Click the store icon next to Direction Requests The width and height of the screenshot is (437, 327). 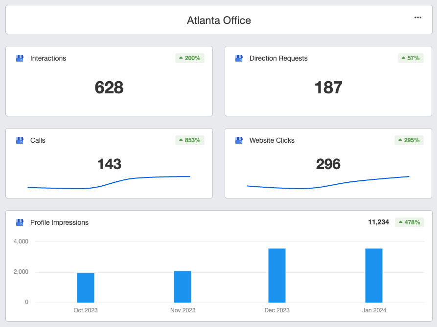[239, 58]
